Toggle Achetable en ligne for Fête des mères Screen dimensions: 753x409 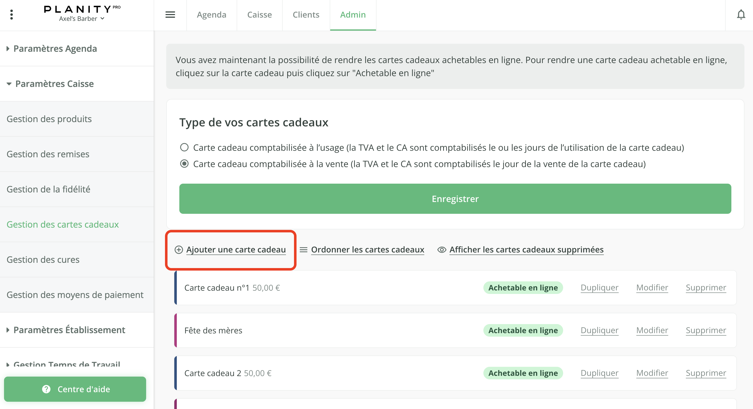pyautogui.click(x=523, y=330)
